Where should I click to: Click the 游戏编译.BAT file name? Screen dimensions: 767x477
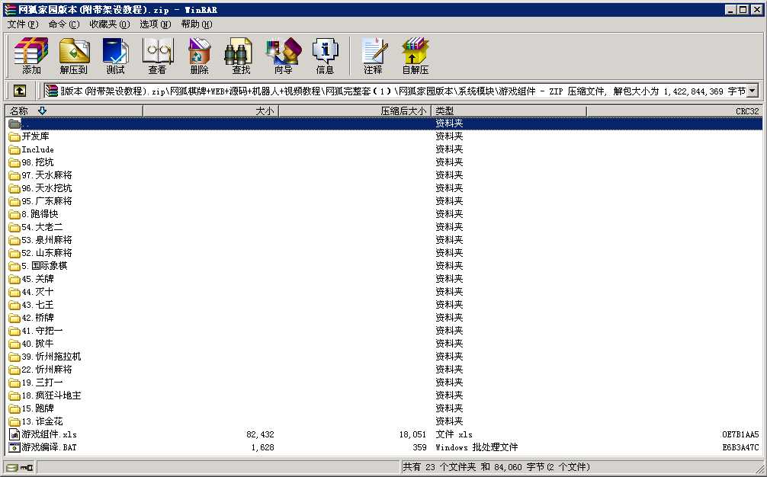[x=50, y=447]
